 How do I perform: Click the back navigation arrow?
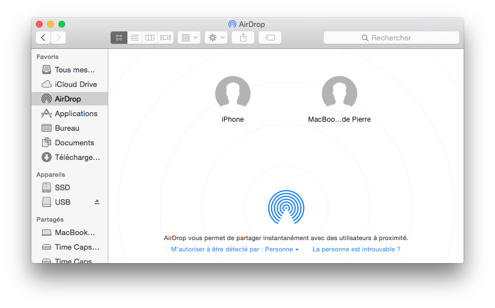(43, 38)
